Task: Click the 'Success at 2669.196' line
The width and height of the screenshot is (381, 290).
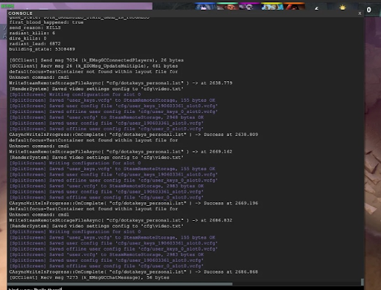Action: pos(134,203)
